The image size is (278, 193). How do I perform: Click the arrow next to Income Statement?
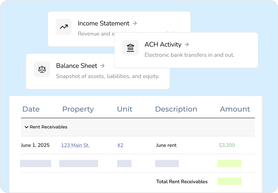135,23
